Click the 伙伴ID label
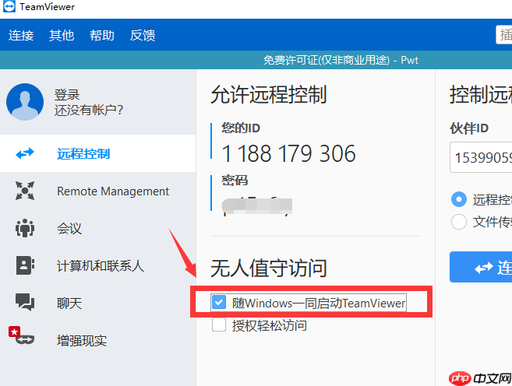This screenshot has width=512, height=386. (469, 128)
